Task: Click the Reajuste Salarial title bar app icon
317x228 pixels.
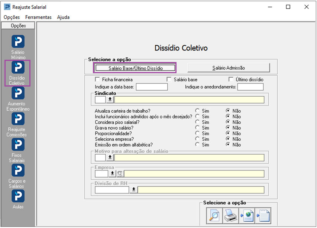Action: (x=7, y=7)
